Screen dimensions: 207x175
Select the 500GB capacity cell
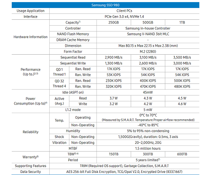(148, 22)
